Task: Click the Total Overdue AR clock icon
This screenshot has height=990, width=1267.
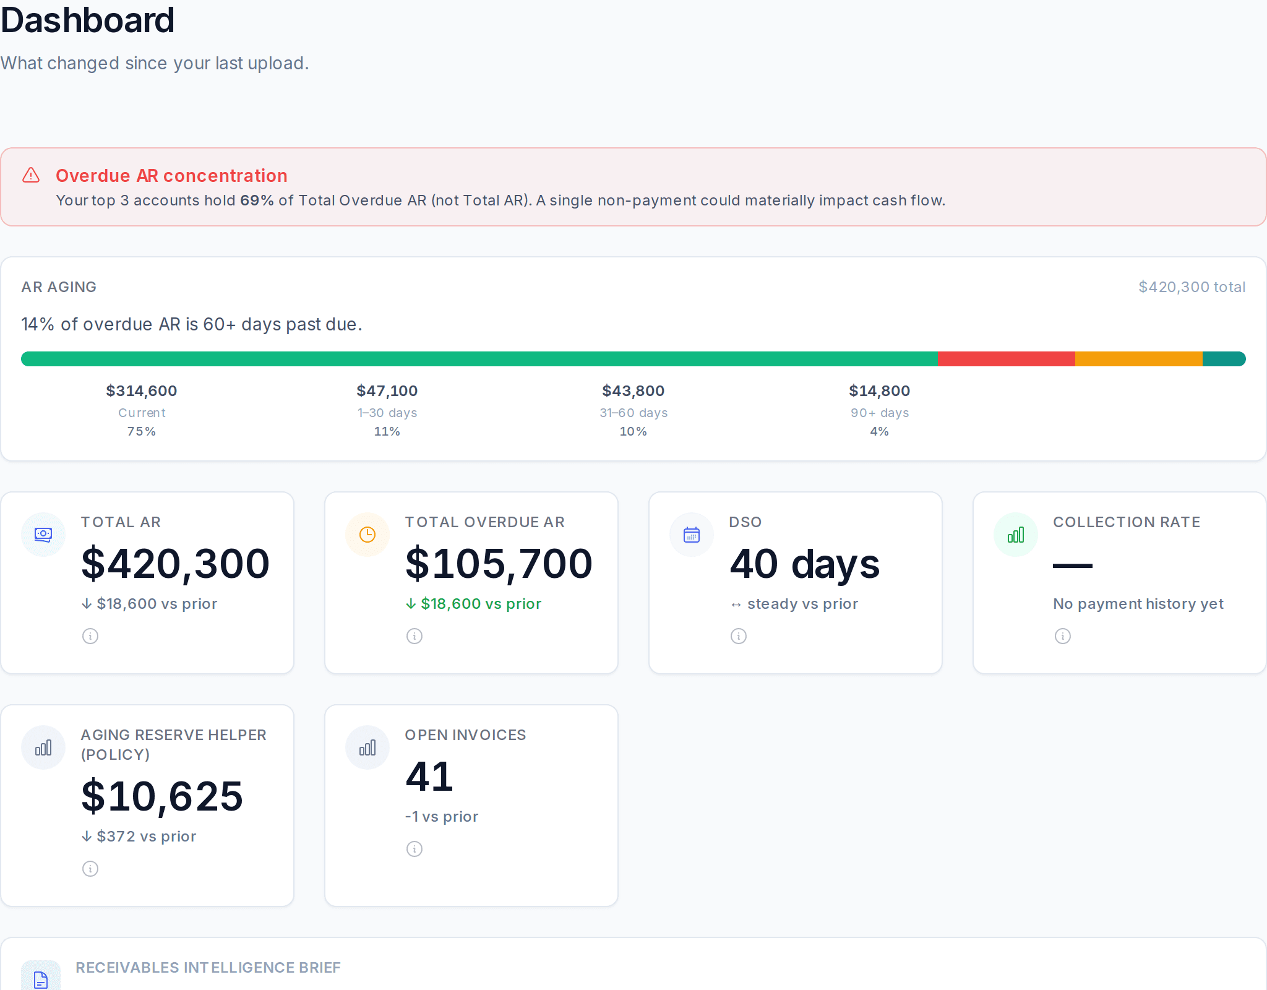Action: 367,535
